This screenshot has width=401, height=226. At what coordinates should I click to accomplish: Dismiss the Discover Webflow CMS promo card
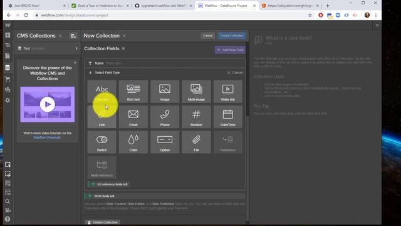[x=75, y=63]
